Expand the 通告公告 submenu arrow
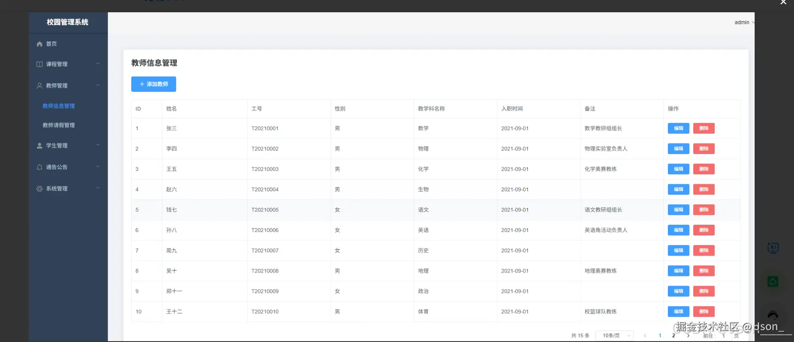This screenshot has height=342, width=794. (x=98, y=166)
